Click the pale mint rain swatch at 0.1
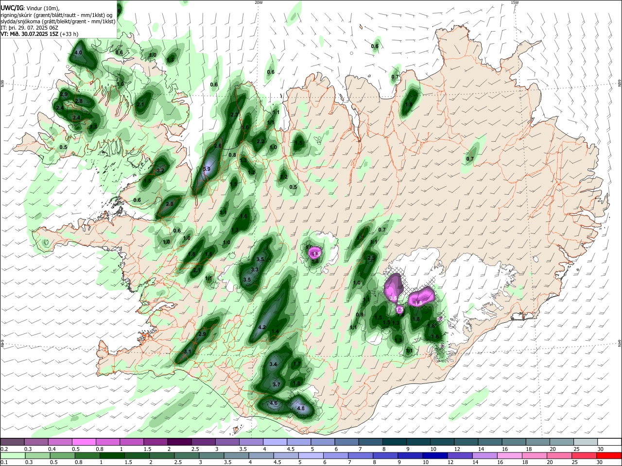Screen dimensions: 622x466 click(x=13, y=455)
